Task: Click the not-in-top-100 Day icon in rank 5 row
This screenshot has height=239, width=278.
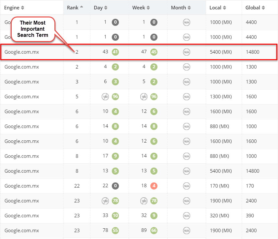Action: tap(105, 97)
